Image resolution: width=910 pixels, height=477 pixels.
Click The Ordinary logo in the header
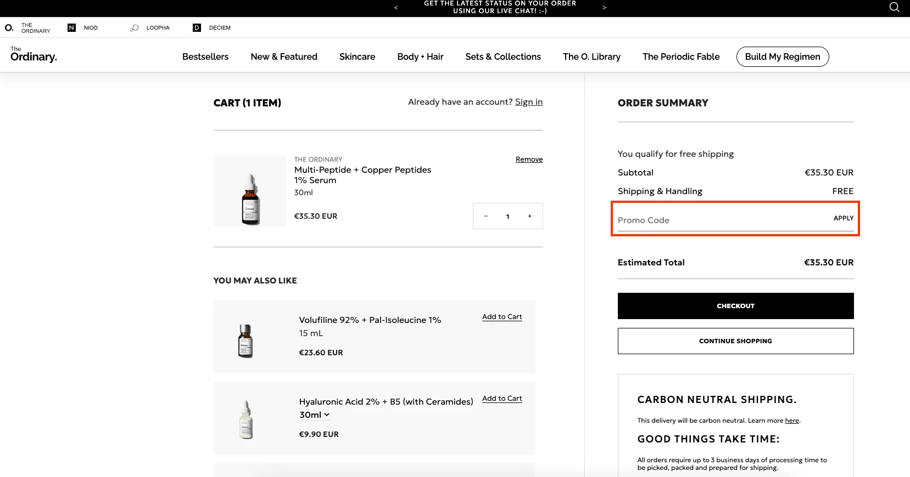click(33, 55)
